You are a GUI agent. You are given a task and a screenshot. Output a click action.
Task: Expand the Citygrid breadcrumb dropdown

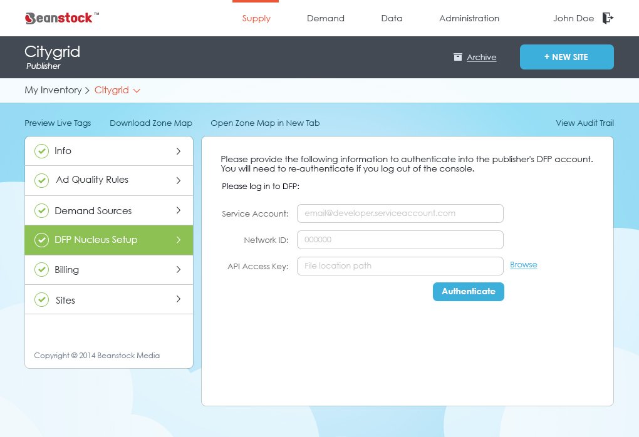pos(137,91)
